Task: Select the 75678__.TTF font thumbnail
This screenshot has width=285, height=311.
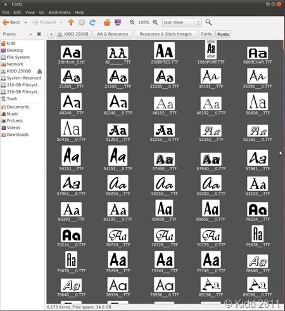Action: (x=258, y=234)
